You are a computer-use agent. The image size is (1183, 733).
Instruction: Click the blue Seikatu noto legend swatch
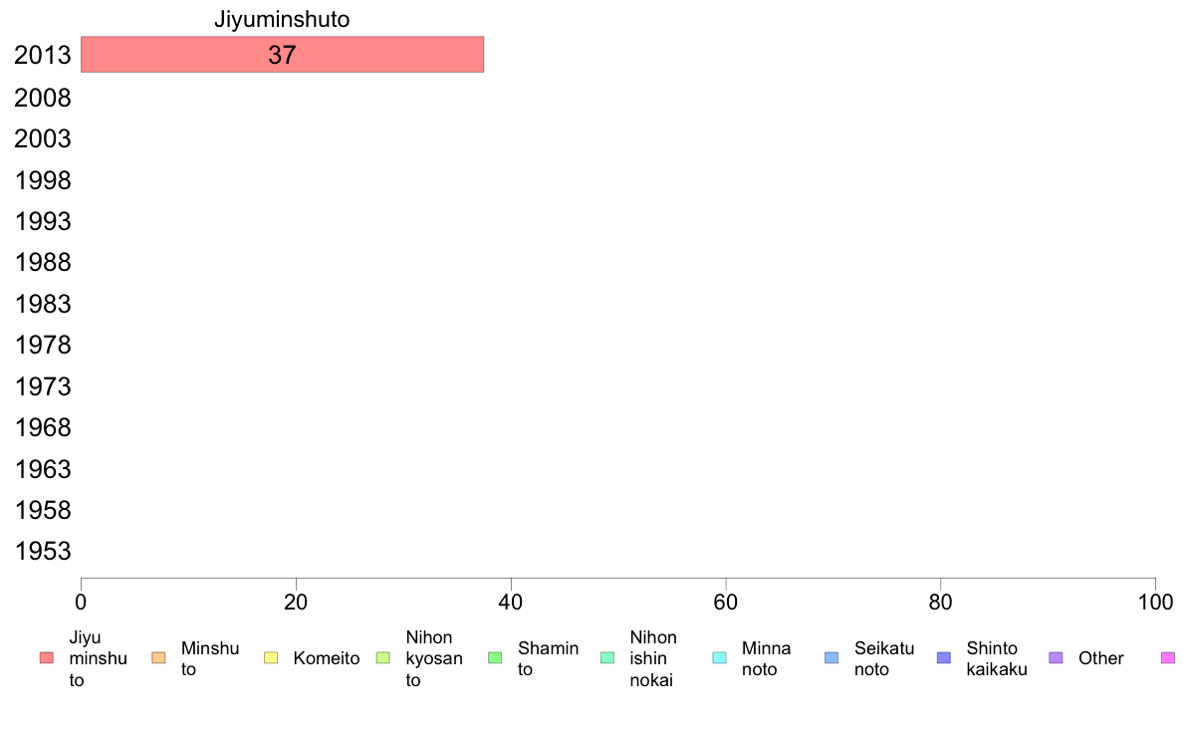[832, 658]
